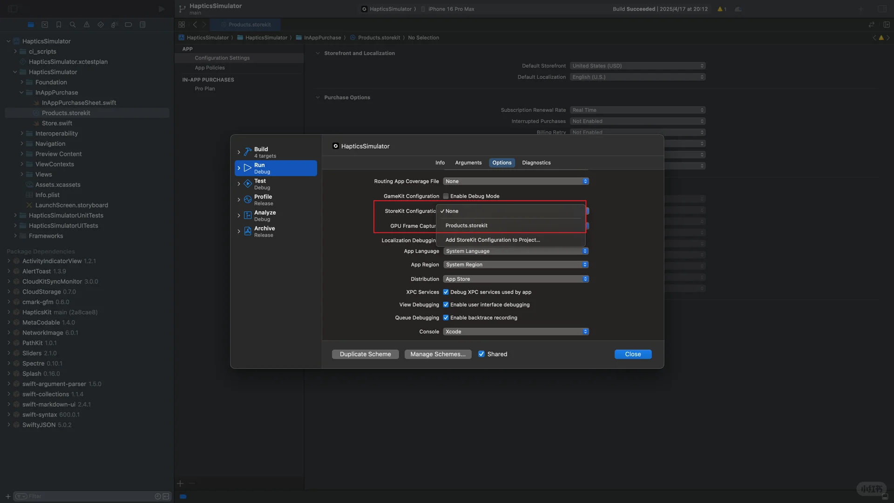The image size is (894, 503).
Task: Select the Archive action icon
Action: tap(248, 231)
